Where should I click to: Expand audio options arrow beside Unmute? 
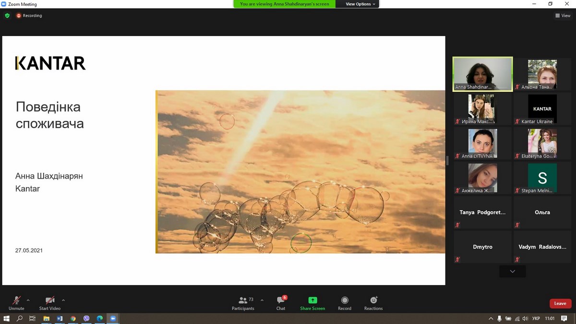[x=28, y=300]
